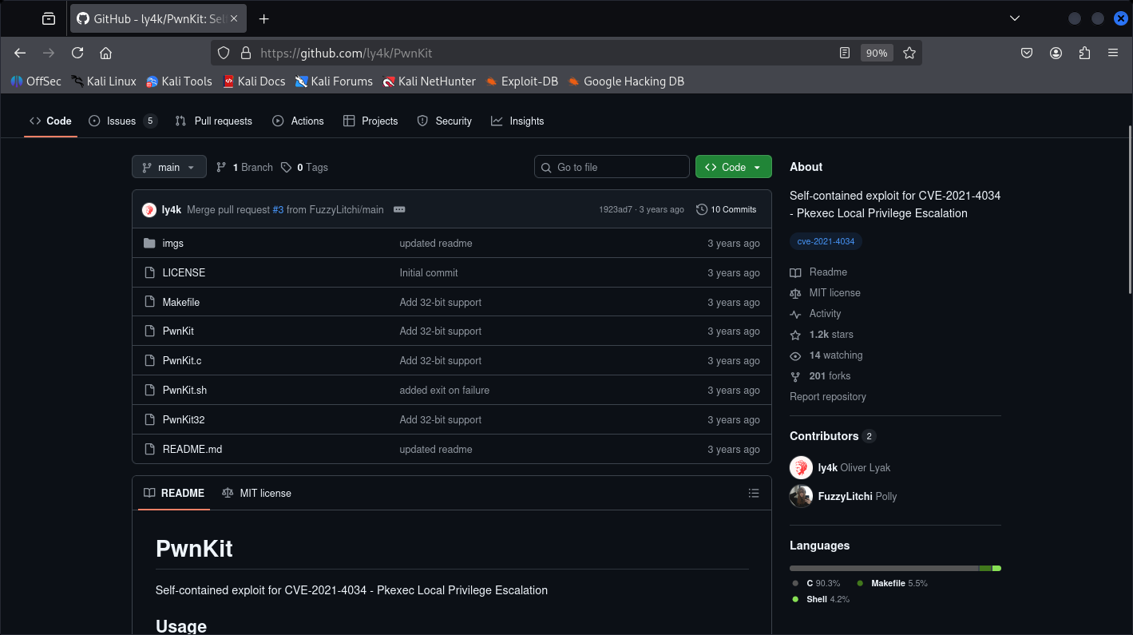Open the Google Hacking DB bookmark
This screenshot has height=635, width=1133.
coord(625,81)
